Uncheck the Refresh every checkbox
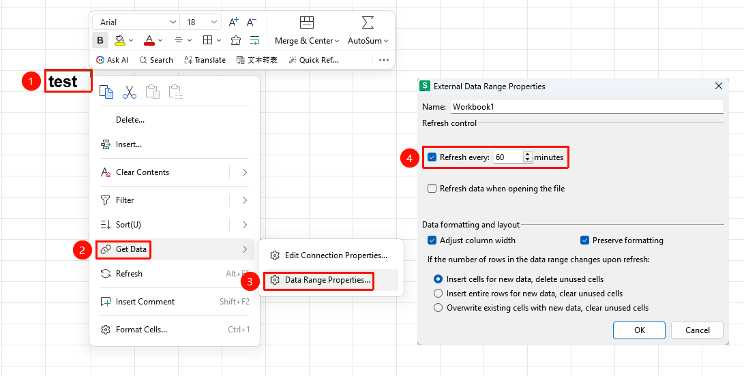744x376 pixels. (432, 157)
